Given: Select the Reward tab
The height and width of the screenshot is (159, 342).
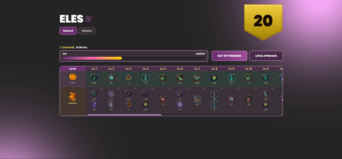Looking at the screenshot, I should 68,31.
